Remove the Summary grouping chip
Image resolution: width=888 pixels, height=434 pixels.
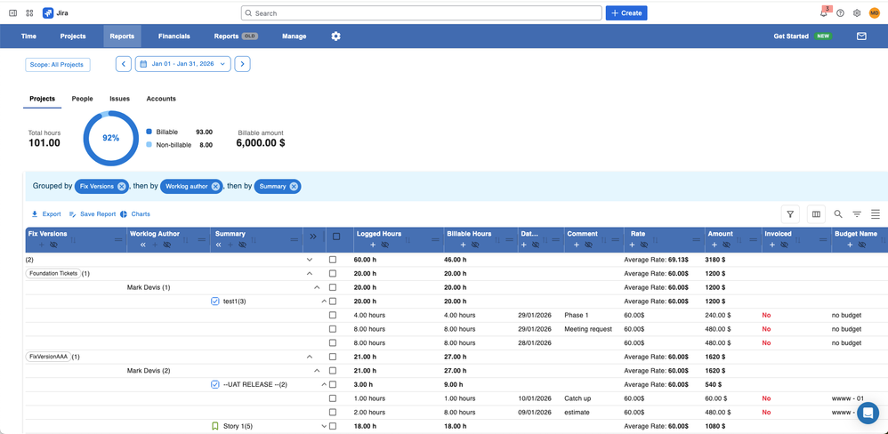(x=294, y=186)
